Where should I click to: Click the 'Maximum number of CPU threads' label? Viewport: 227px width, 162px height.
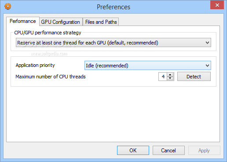pos(51,77)
